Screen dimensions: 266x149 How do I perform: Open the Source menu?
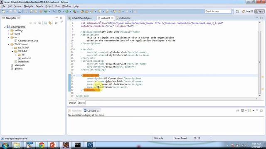pos(18,6)
